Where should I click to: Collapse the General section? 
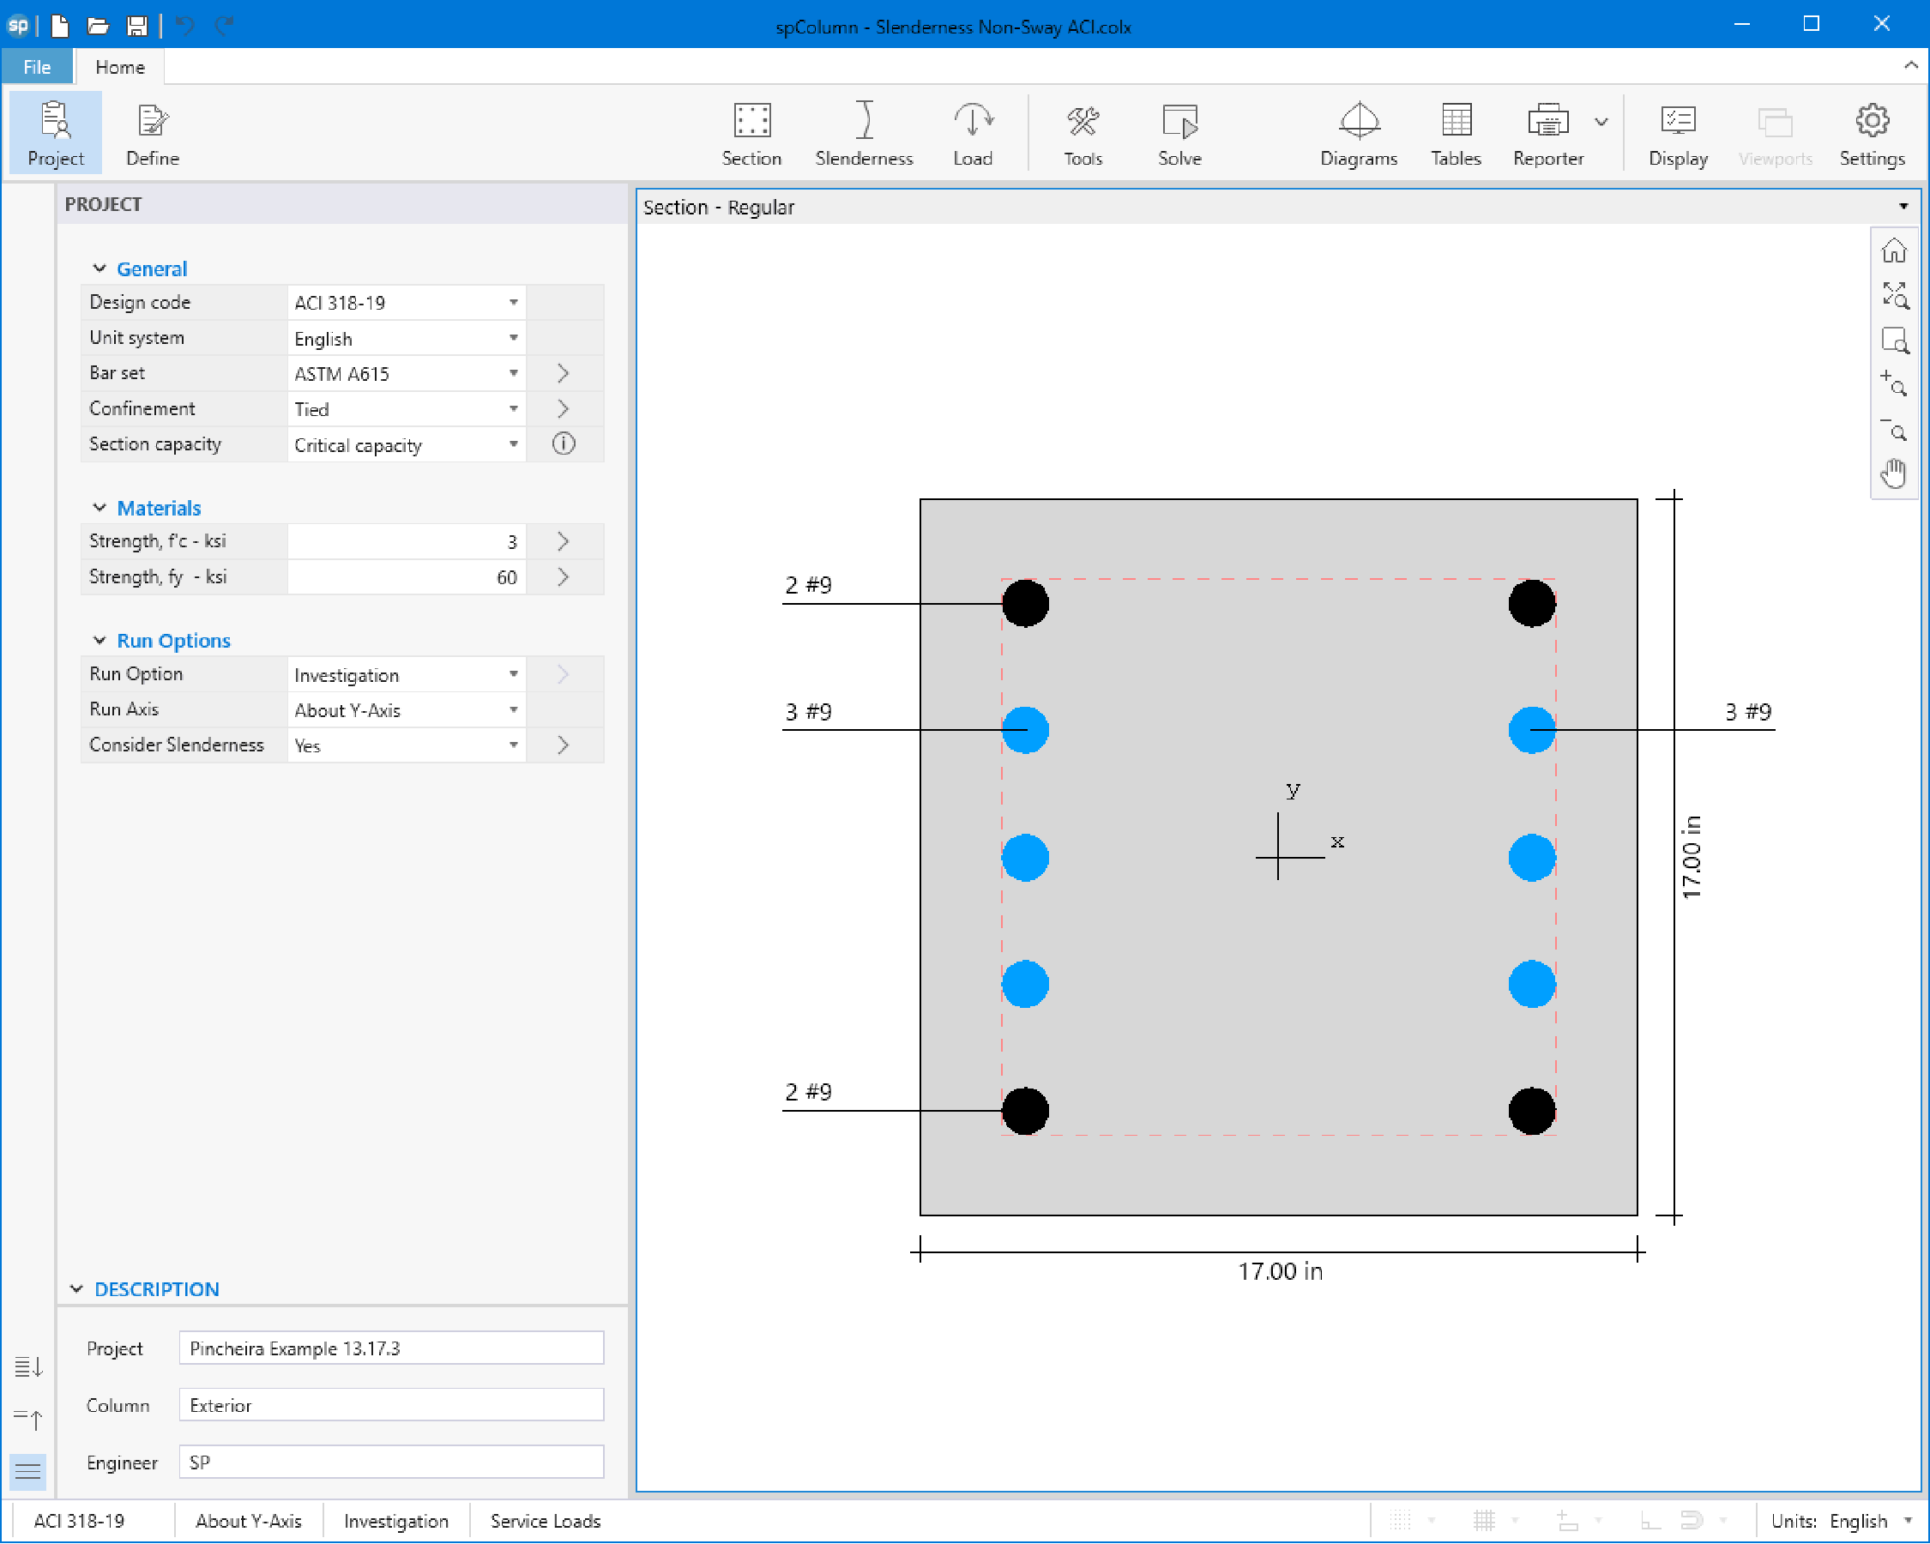tap(100, 268)
